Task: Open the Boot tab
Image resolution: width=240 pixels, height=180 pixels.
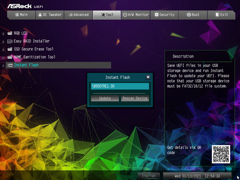Action: tap(193, 15)
